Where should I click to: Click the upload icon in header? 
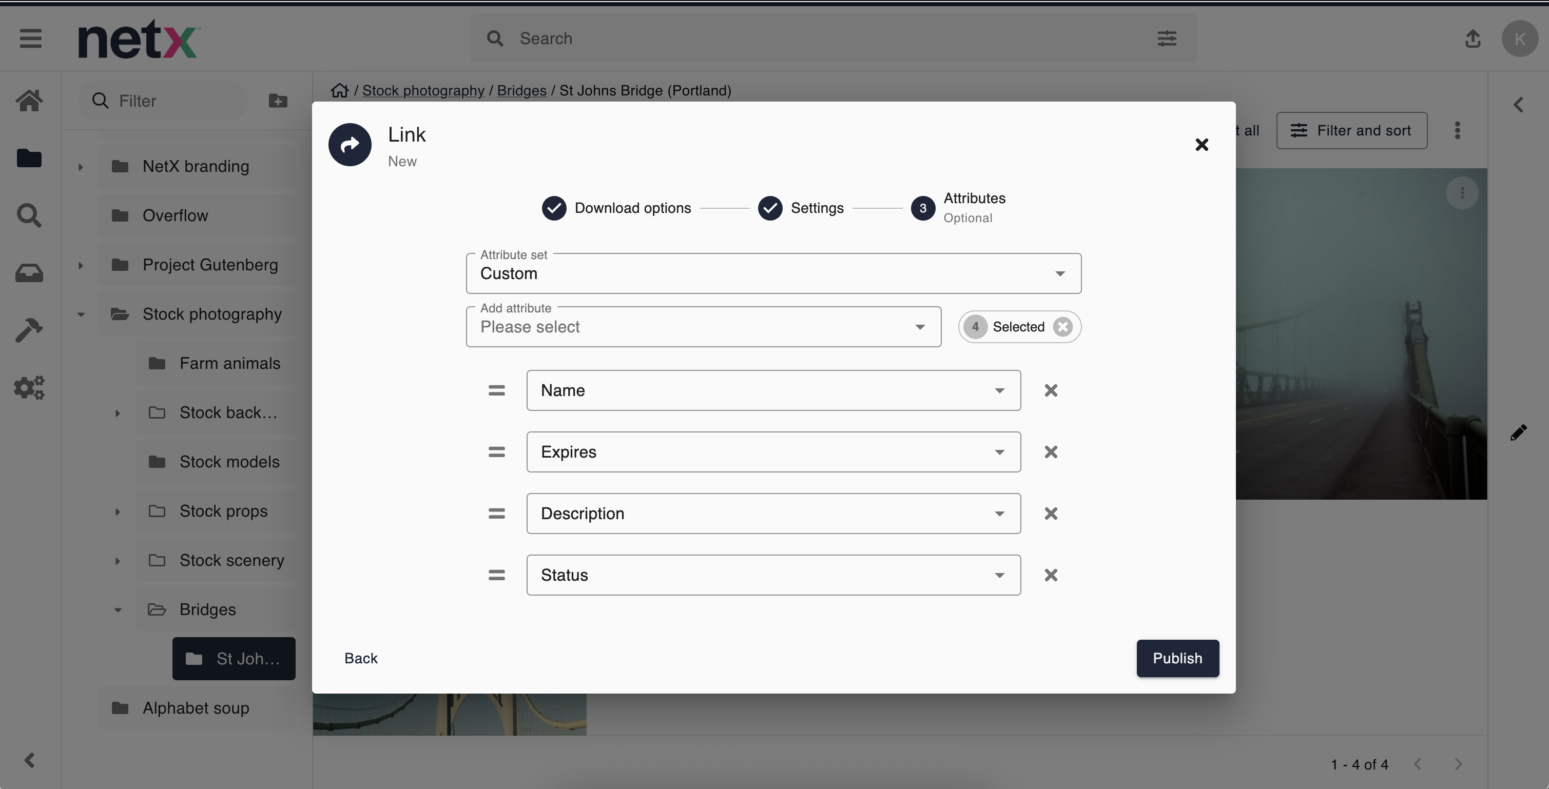(1473, 39)
